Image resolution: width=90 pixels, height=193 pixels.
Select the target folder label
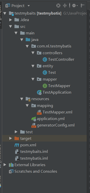26,139
